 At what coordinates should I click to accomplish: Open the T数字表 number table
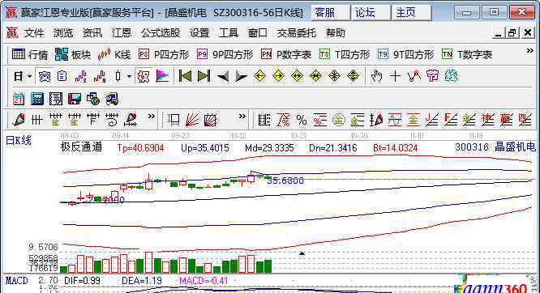pos(467,54)
